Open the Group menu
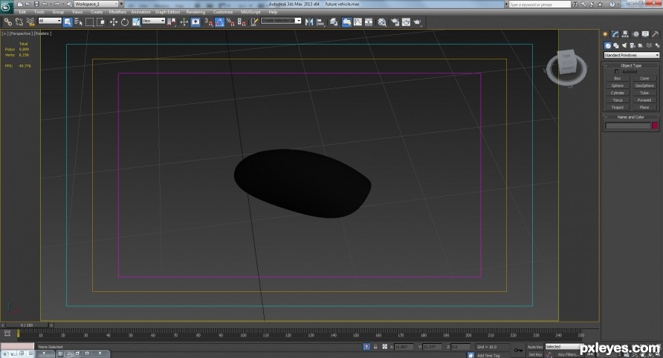 click(x=58, y=12)
